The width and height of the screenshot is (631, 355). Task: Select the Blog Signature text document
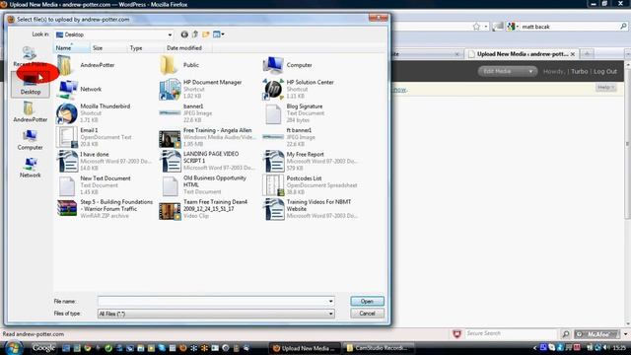click(x=273, y=113)
